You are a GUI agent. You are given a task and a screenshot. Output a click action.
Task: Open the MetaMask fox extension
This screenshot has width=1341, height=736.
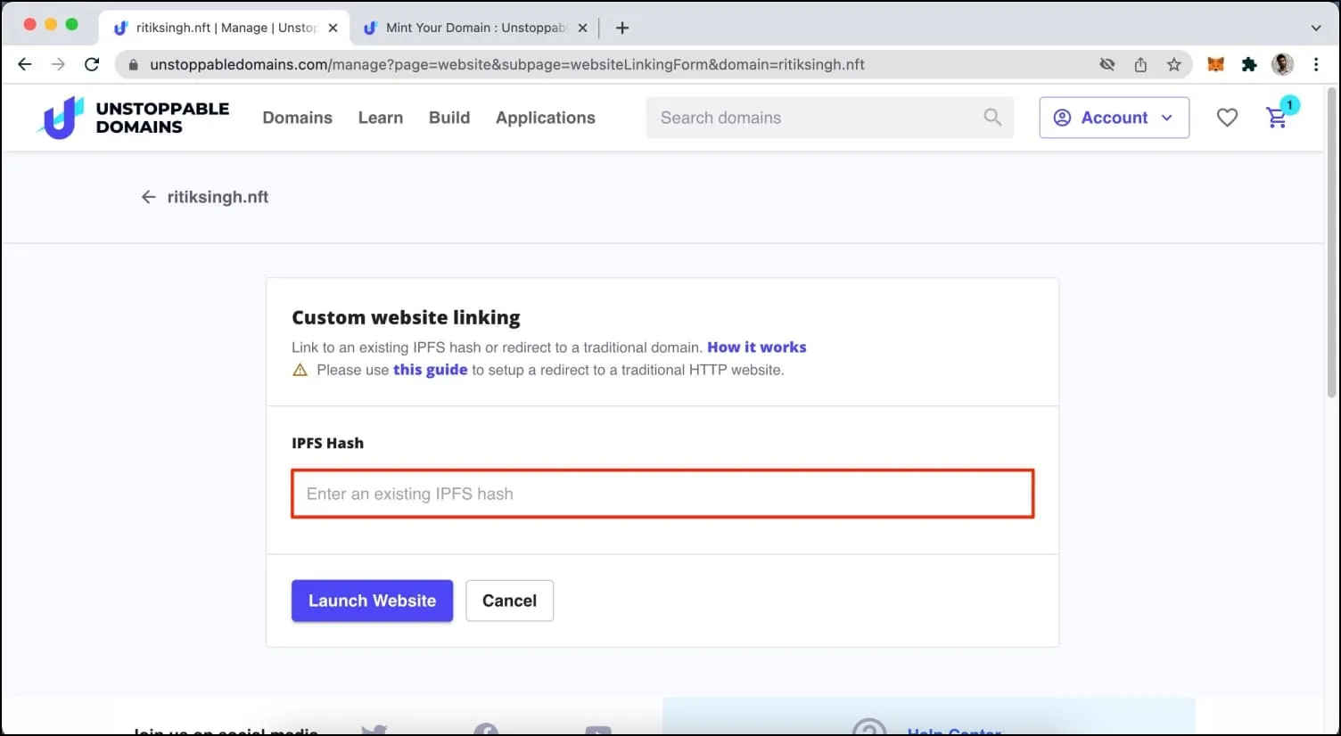click(x=1216, y=64)
